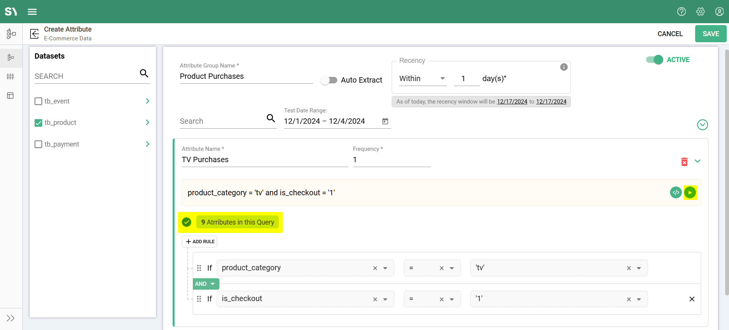
Task: Open the settings gear in header
Action: (x=700, y=12)
